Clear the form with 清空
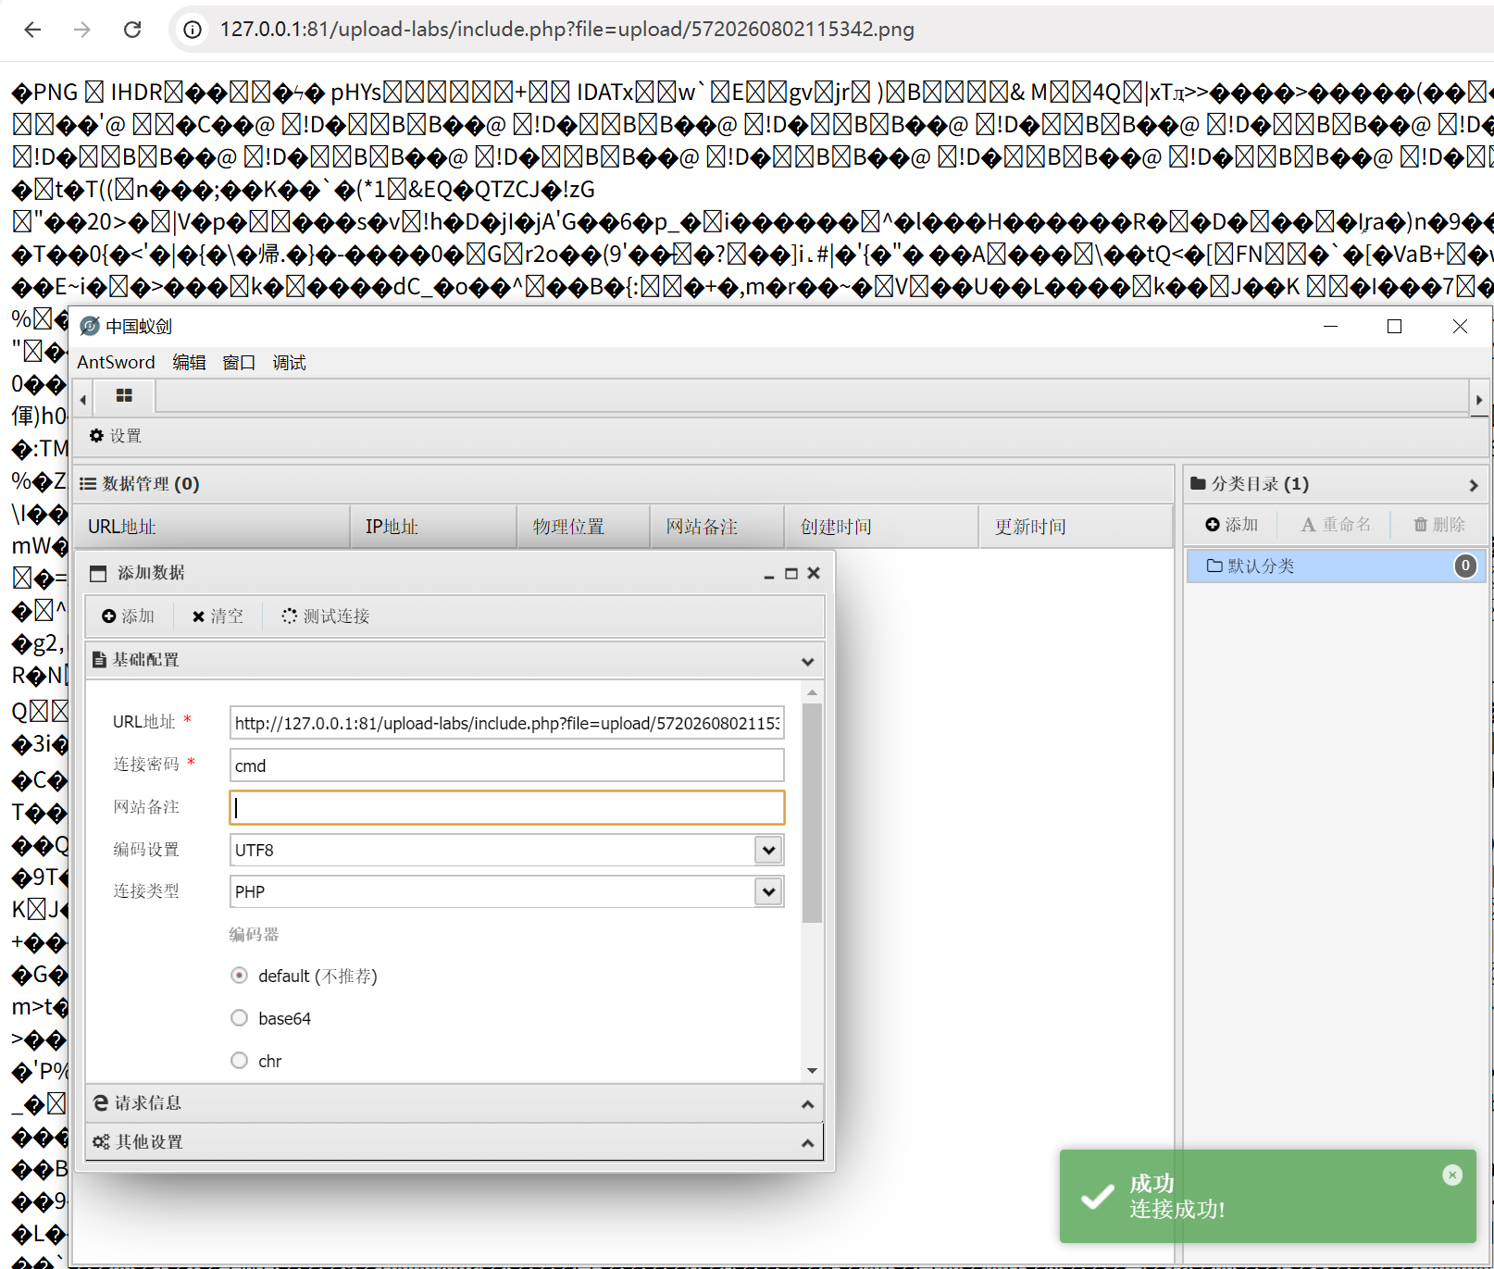The width and height of the screenshot is (1494, 1269). coord(218,616)
